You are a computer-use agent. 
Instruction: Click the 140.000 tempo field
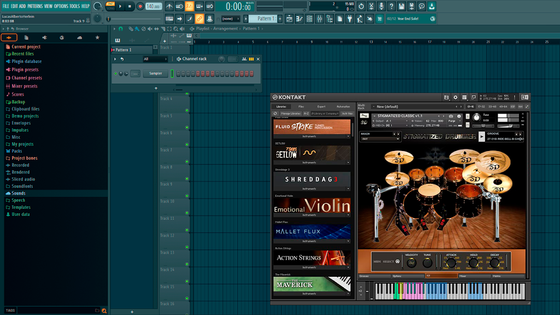pyautogui.click(x=153, y=6)
